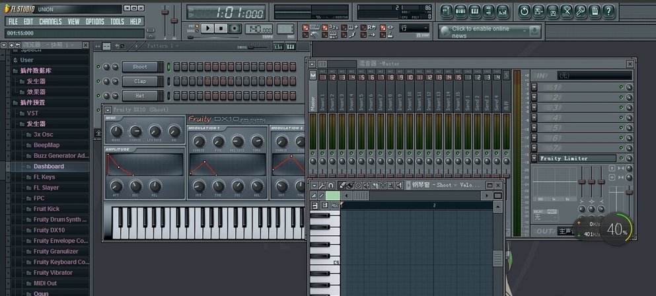The height and width of the screenshot is (296, 656).
Task: Click the save new version icon
Action: (538, 11)
